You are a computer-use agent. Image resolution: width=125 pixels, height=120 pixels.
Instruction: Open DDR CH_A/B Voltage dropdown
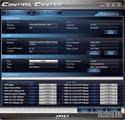coord(48,97)
